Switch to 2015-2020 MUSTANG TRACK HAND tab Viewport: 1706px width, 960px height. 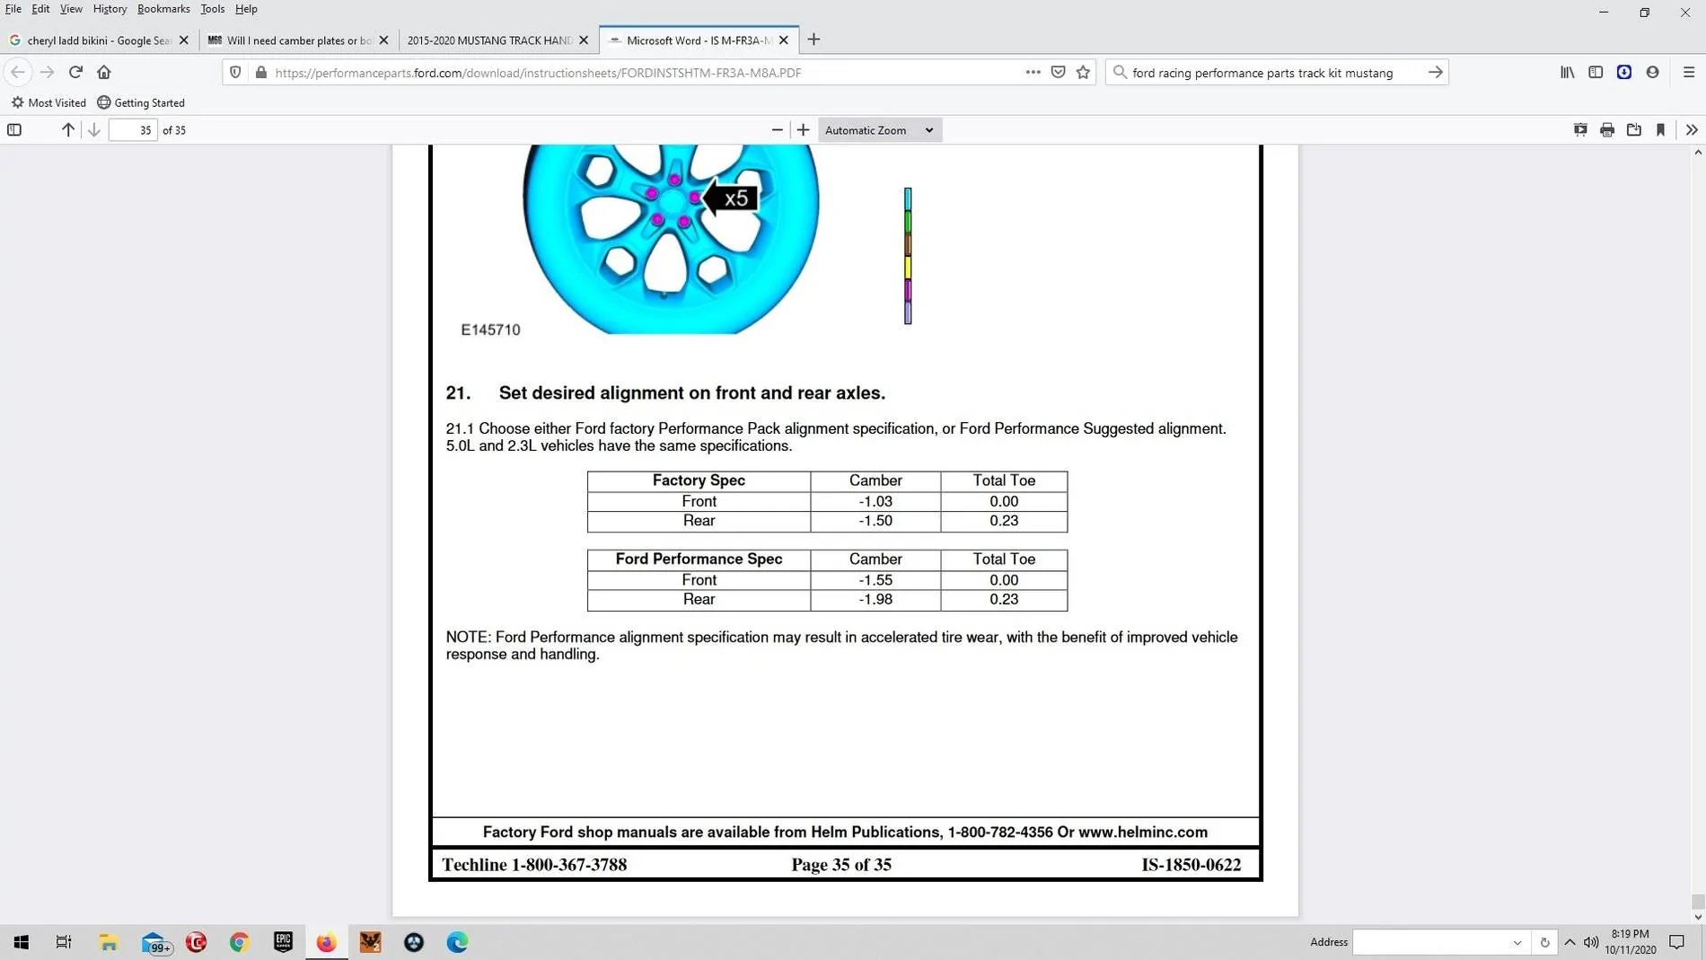coord(489,40)
